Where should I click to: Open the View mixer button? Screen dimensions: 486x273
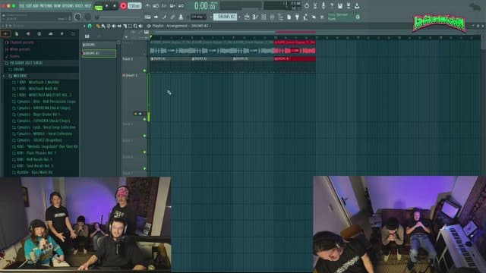pos(272,17)
